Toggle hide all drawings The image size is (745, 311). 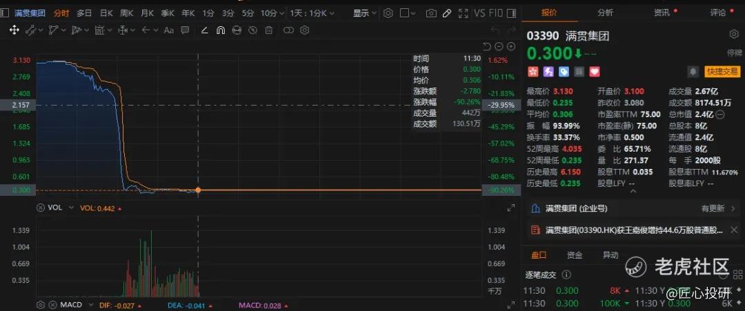(x=252, y=30)
